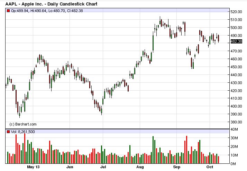Click the 40M volume axis label
Screen dimensions: 247x171
coord(234,129)
